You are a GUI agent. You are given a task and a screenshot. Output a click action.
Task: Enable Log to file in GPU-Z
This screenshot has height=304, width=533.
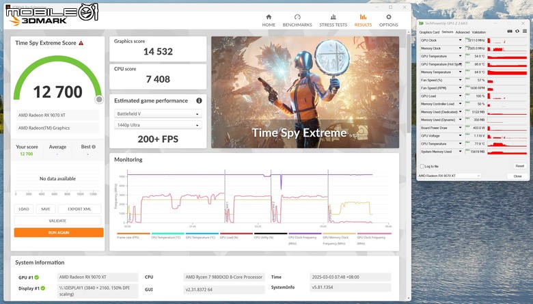point(422,167)
